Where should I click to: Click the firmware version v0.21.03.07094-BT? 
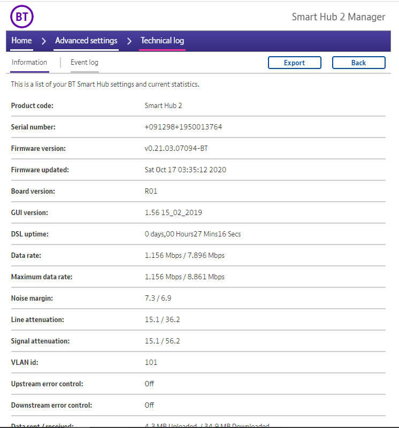[x=176, y=148]
